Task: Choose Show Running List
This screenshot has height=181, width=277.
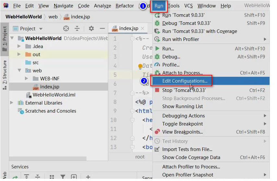Action: 211,106
